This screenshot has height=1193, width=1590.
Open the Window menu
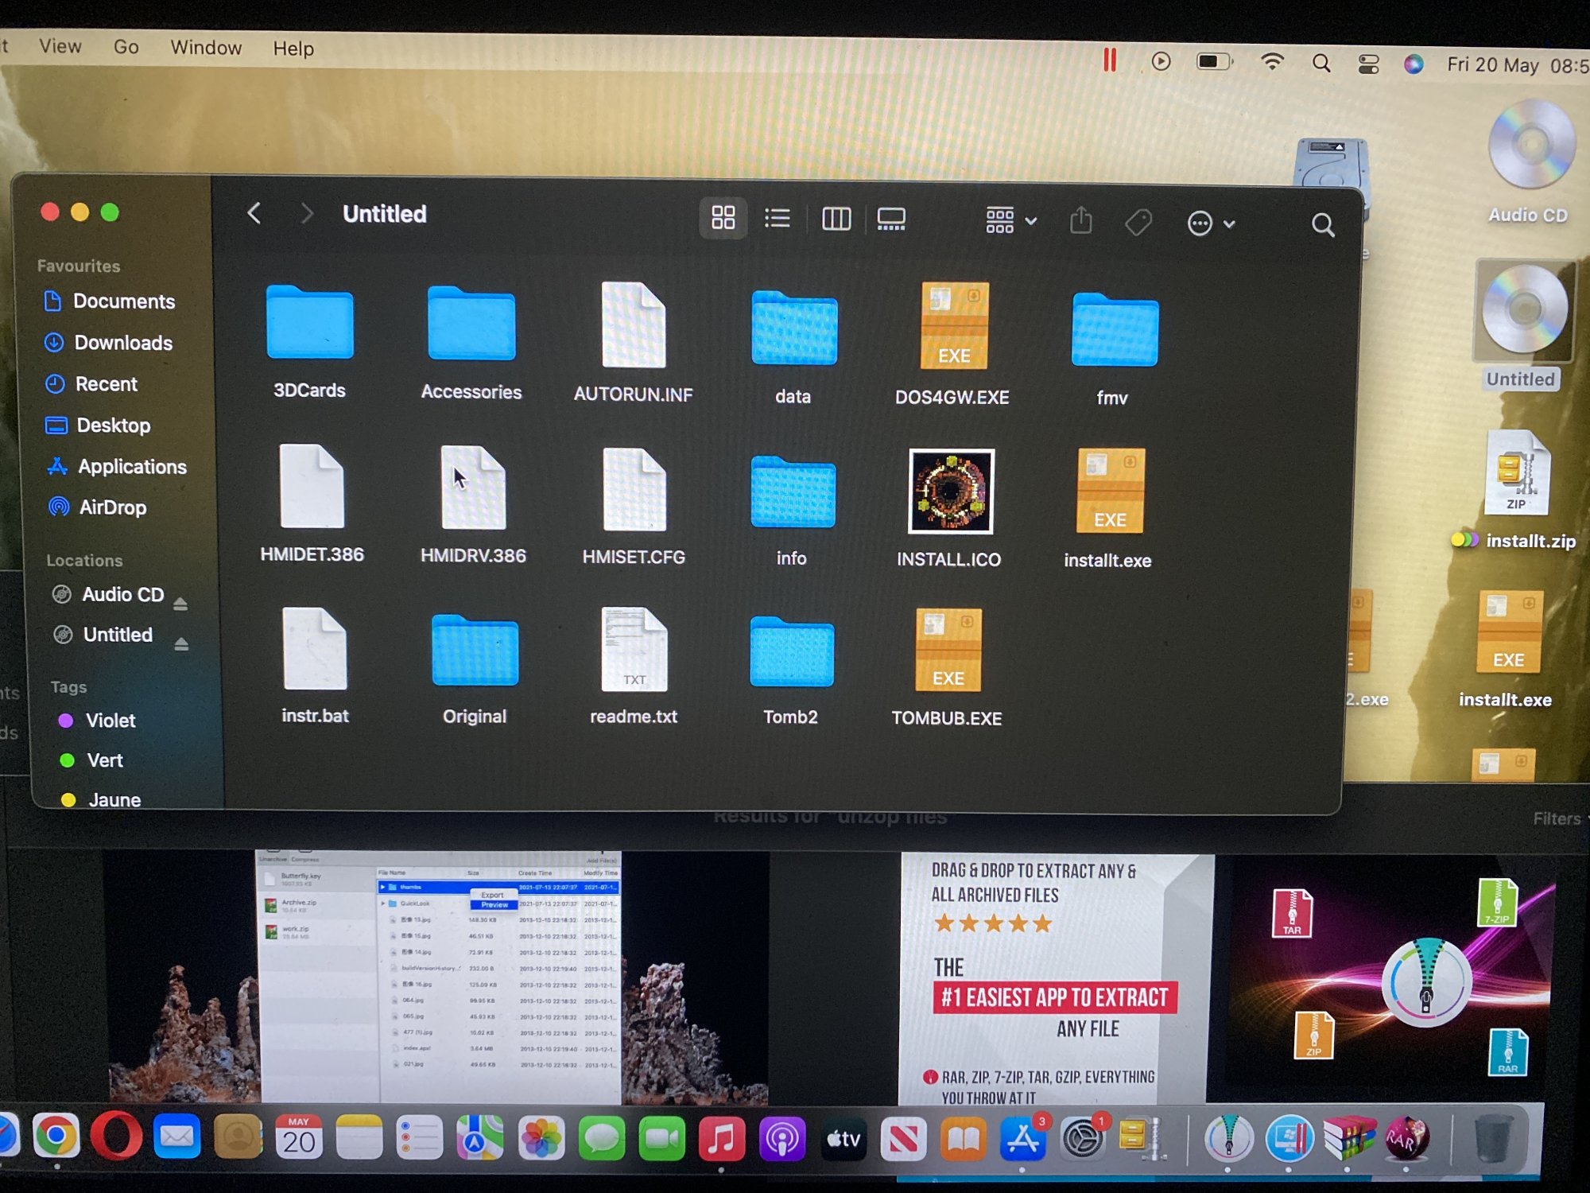(206, 48)
